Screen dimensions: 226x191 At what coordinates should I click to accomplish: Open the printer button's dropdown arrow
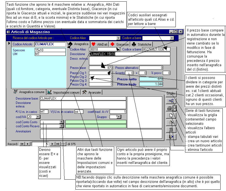click(175, 108)
